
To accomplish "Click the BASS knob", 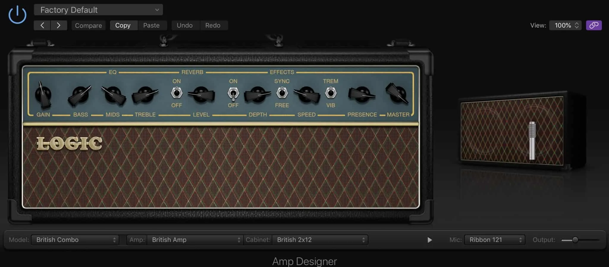I will point(80,96).
